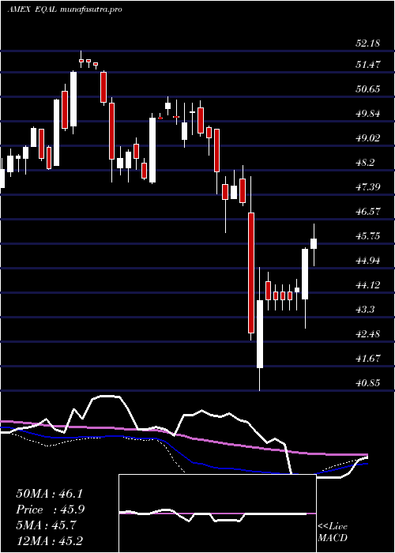395x553 pixels.
Task: Click the 50.65 price axis label
Action: 367,88
